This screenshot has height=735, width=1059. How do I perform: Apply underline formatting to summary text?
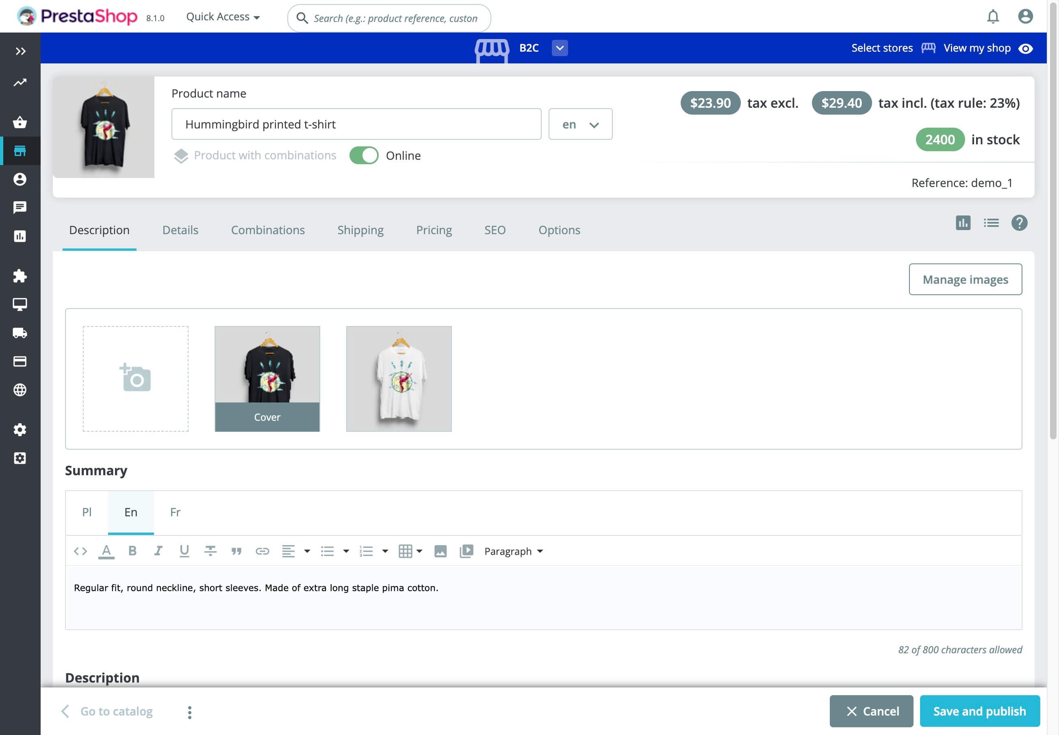click(184, 551)
